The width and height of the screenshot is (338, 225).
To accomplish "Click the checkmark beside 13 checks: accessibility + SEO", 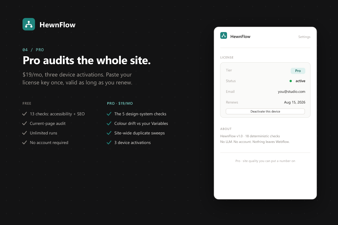I will pos(25,114).
